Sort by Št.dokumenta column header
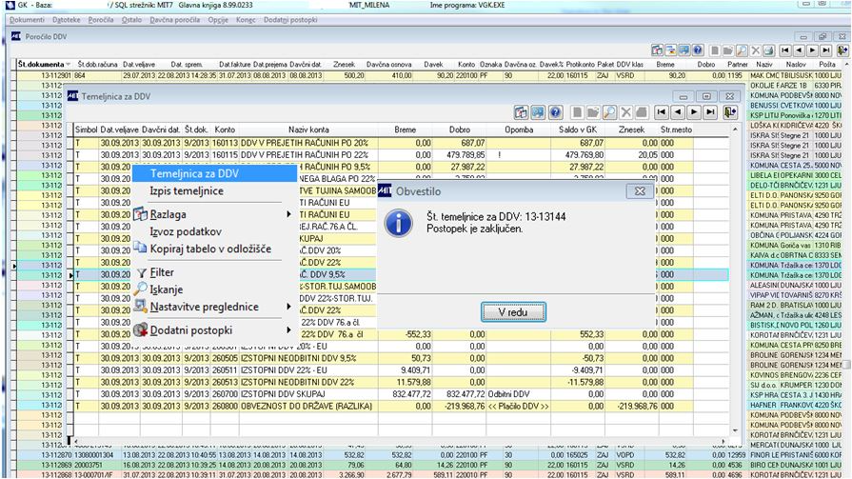Screen dimensions: 852x479 click(43, 64)
